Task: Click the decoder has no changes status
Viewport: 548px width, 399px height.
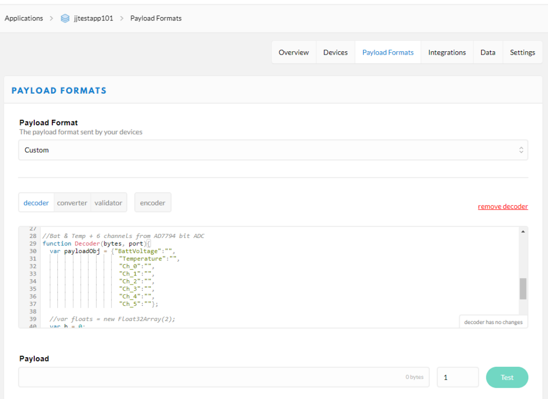Action: (x=493, y=322)
